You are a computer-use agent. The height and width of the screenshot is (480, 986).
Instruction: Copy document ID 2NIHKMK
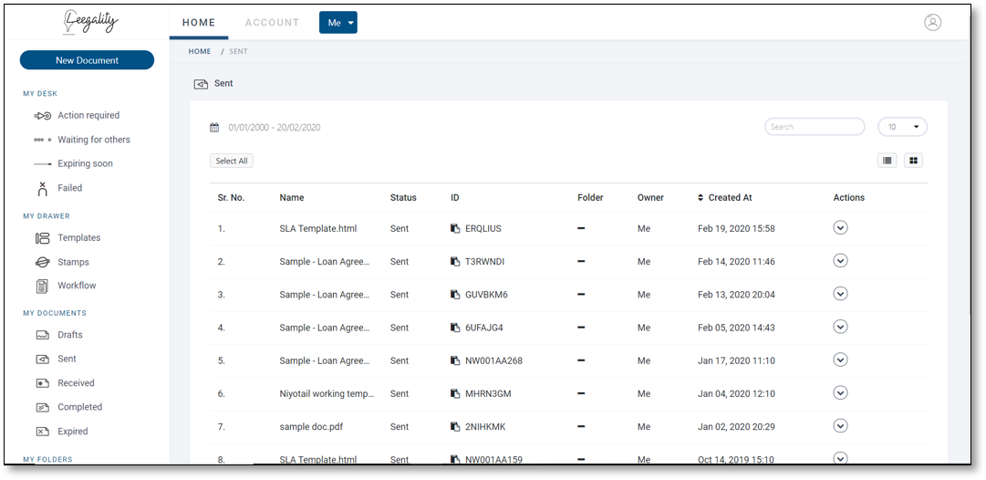(455, 426)
